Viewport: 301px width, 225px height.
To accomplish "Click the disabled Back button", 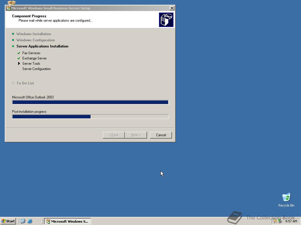I will (x=114, y=135).
